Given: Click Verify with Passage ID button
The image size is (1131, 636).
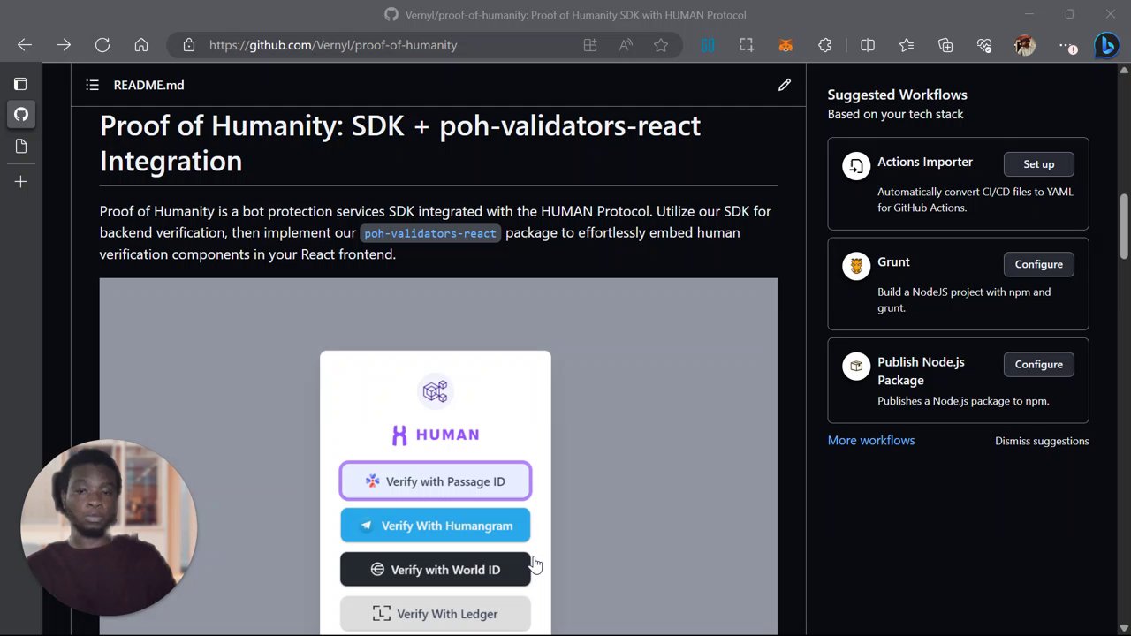Looking at the screenshot, I should pyautogui.click(x=436, y=481).
